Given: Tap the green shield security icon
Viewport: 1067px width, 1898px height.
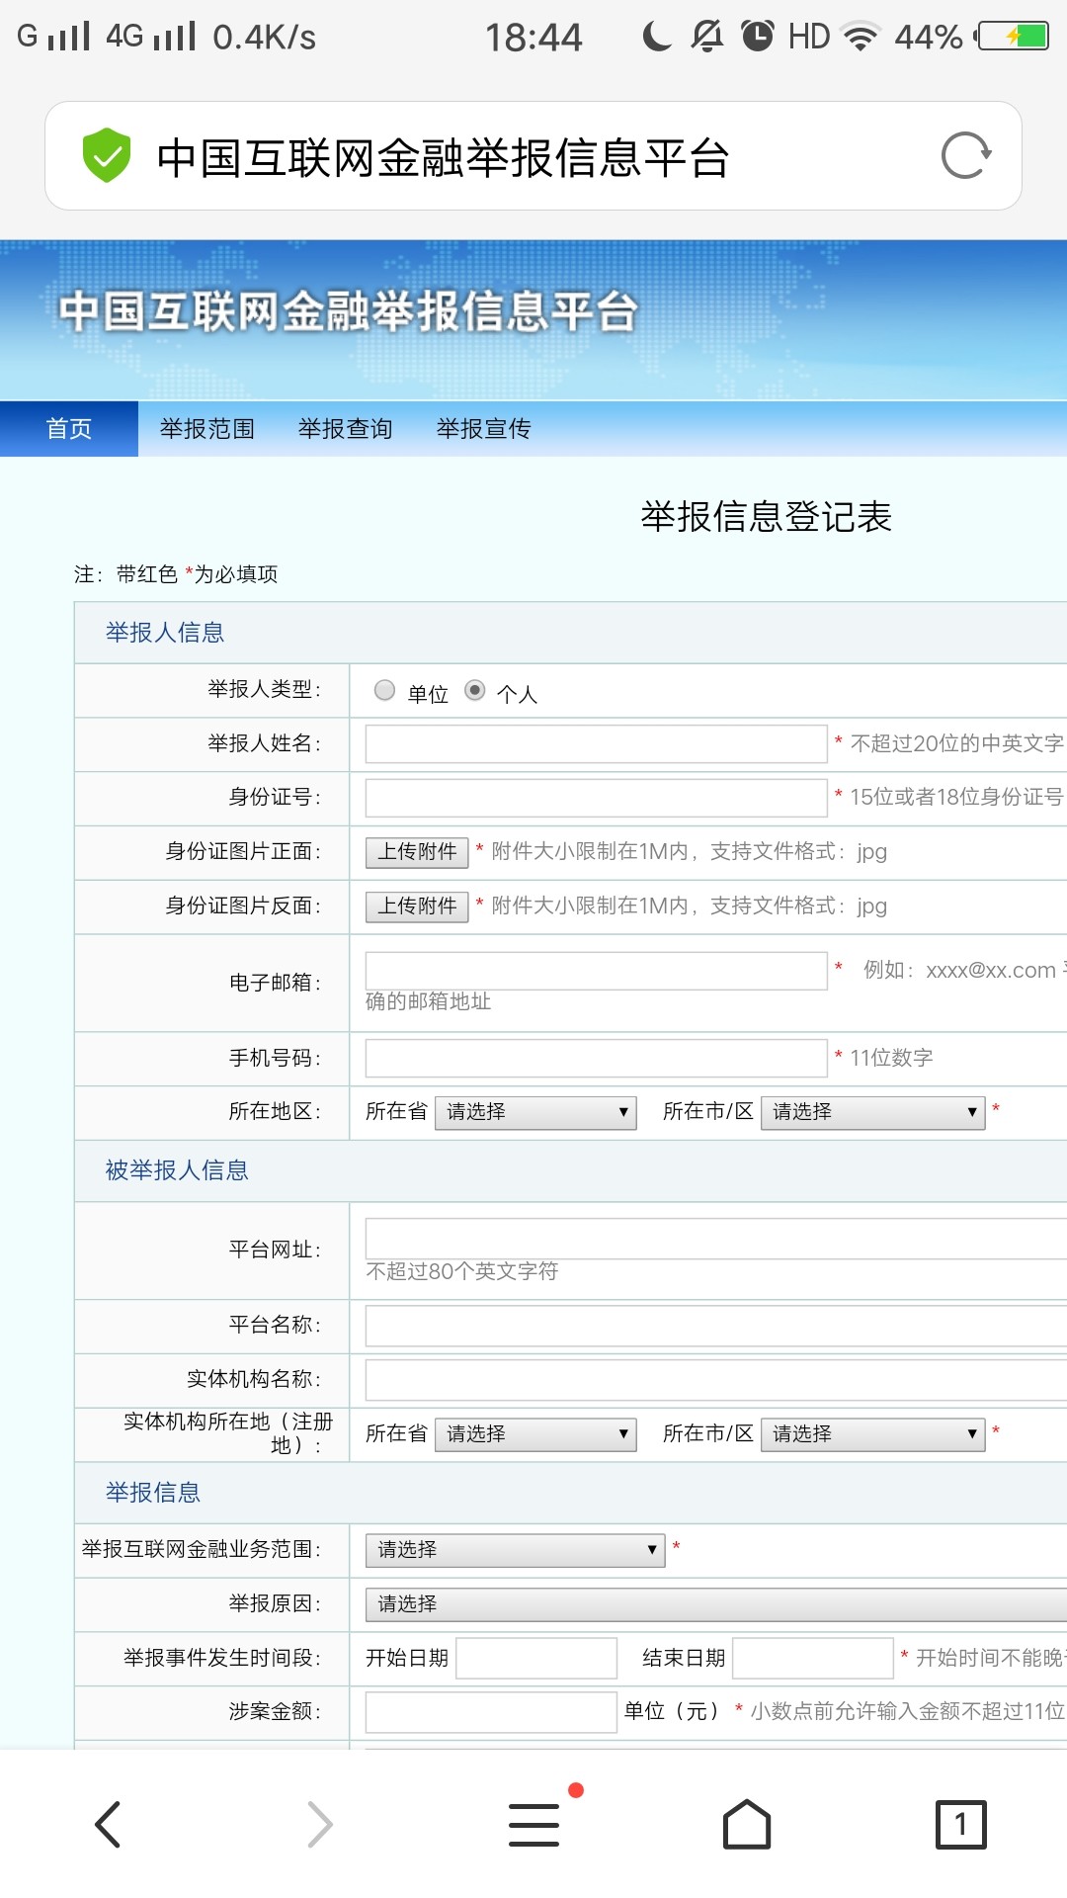Looking at the screenshot, I should coord(106,155).
